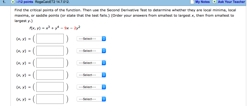
Task: Open sixth Select classification dropdown
Action: 91,99
